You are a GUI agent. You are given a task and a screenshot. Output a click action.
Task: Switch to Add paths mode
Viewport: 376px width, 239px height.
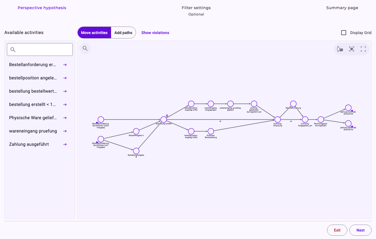[123, 33]
